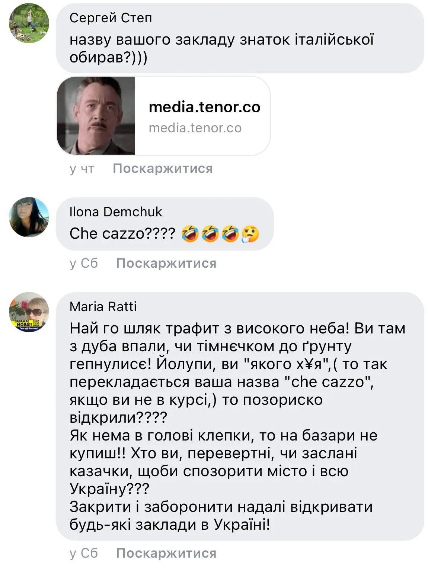Click the 'у чт' comment timestamp
428x571 pixels.
82,168
